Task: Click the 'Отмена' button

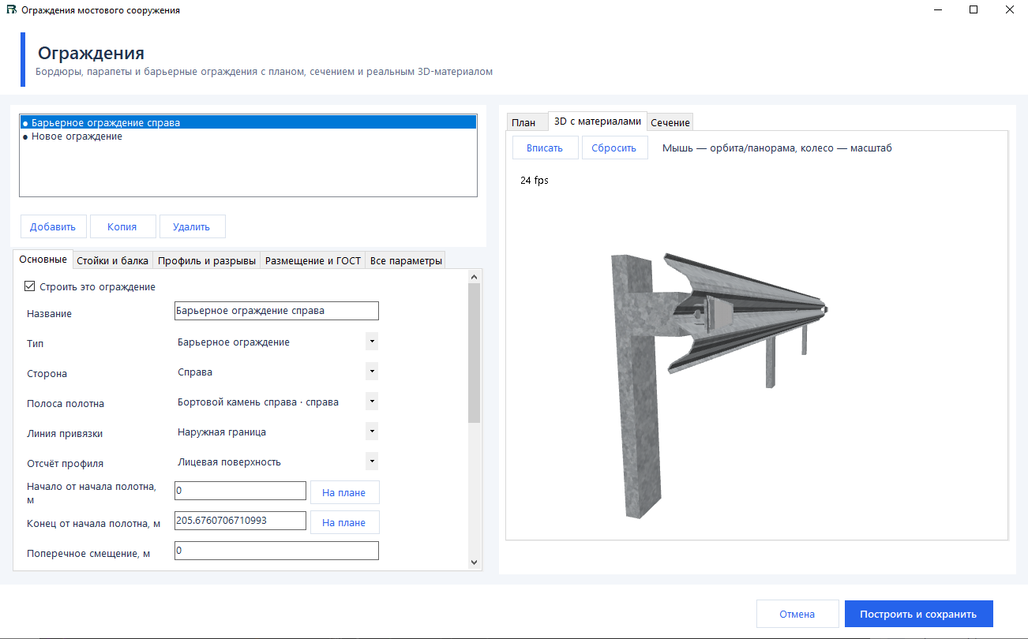Action: (797, 614)
